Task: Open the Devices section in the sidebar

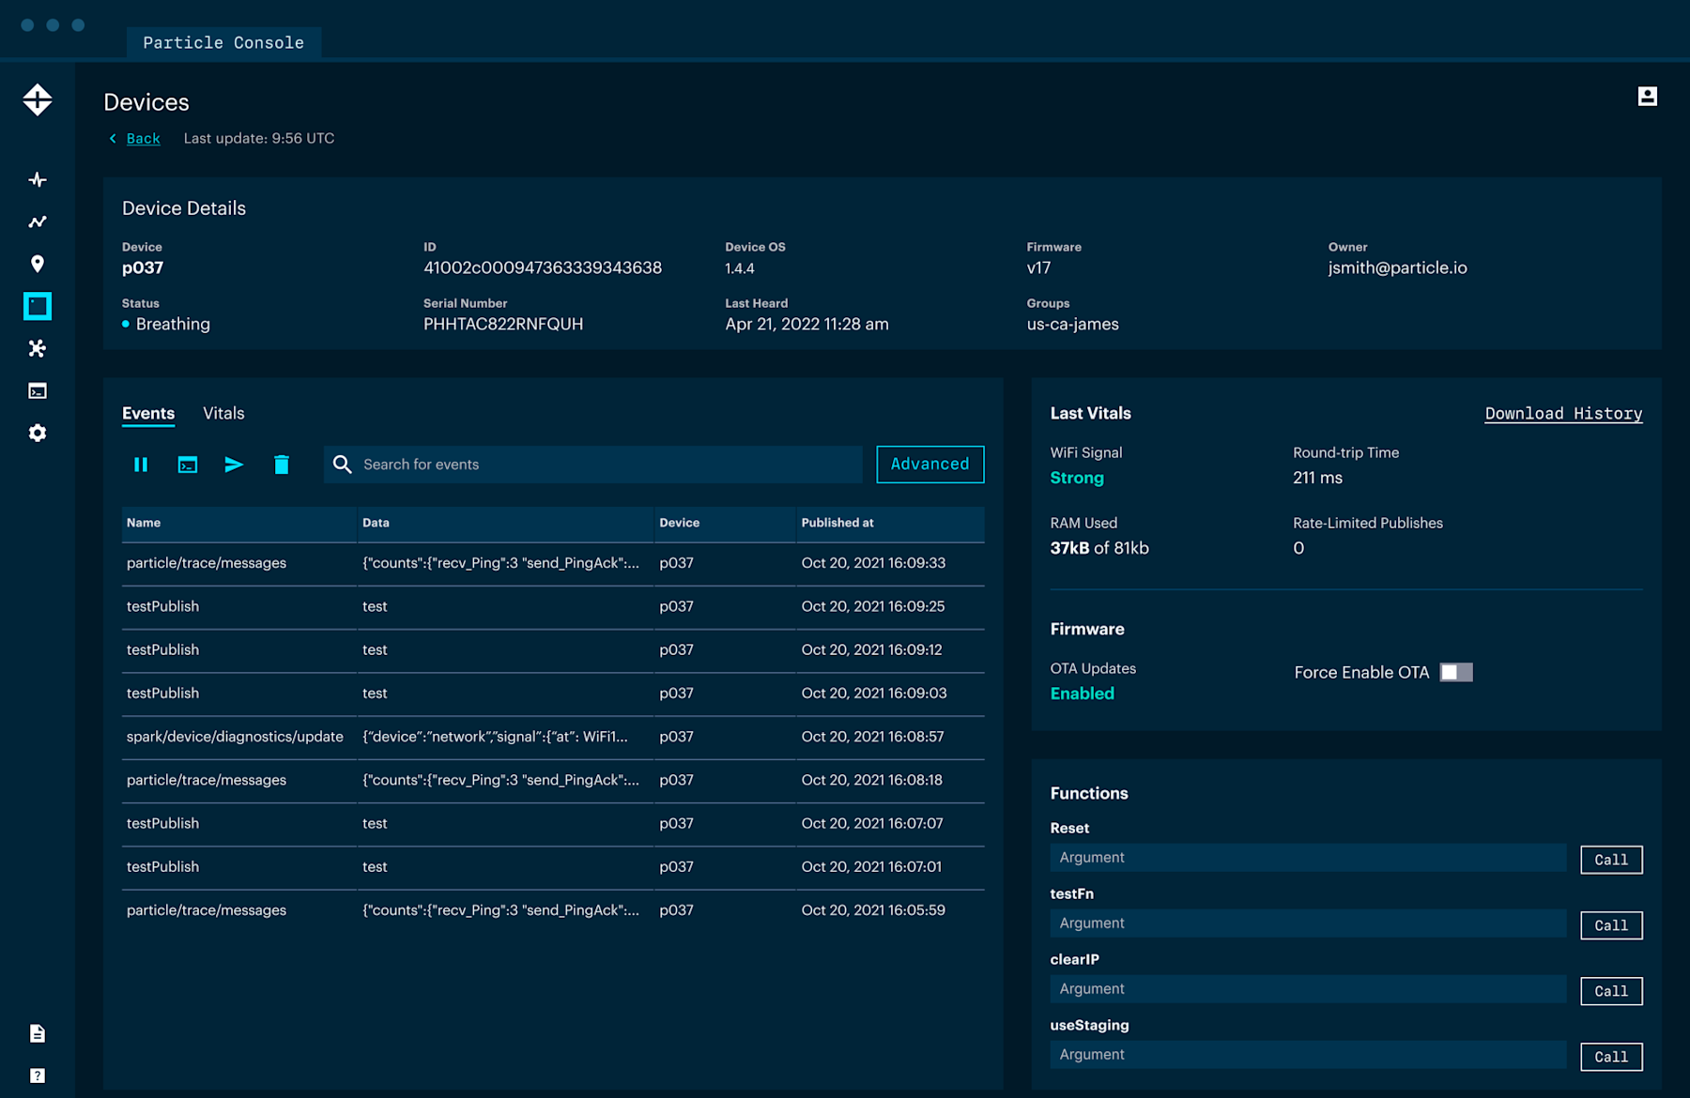Action: 37,307
